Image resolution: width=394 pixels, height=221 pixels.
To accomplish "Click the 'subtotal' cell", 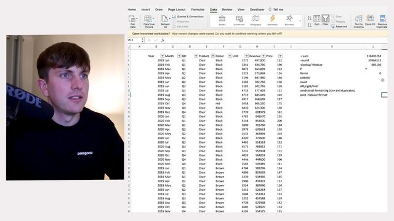I will (332, 77).
